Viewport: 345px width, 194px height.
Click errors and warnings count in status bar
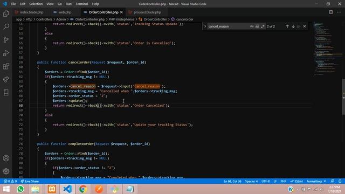point(10,181)
